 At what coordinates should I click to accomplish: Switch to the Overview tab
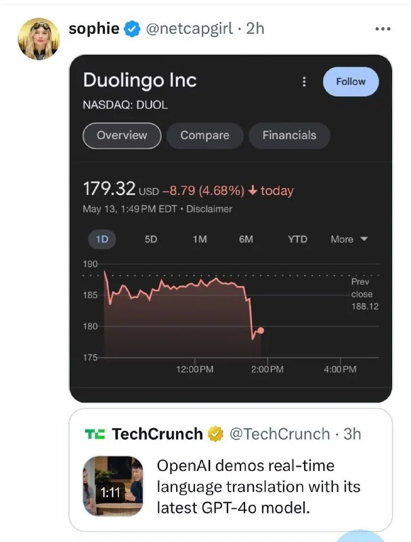122,135
